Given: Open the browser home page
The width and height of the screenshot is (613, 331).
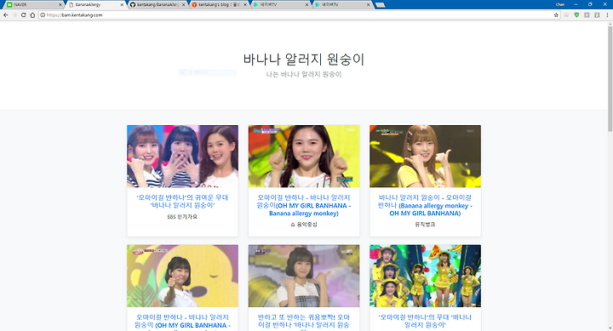Looking at the screenshot, I should (x=32, y=14).
